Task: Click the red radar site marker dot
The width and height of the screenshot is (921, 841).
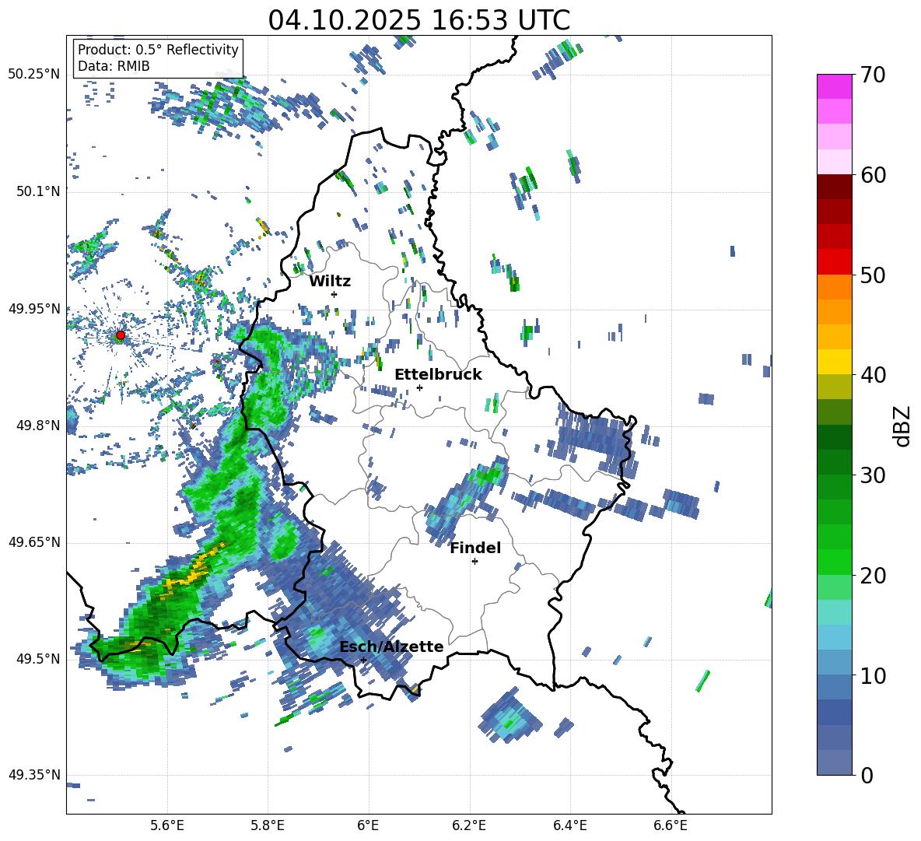Action: pos(121,335)
